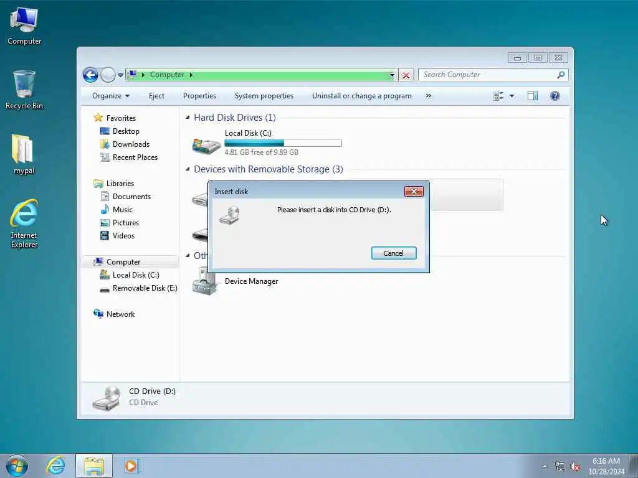Select Removable Disk (E:) in navigation pane
Image resolution: width=638 pixels, height=478 pixels.
tap(145, 288)
